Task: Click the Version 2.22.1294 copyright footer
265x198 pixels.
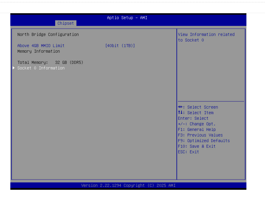Action: pyautogui.click(x=128, y=185)
